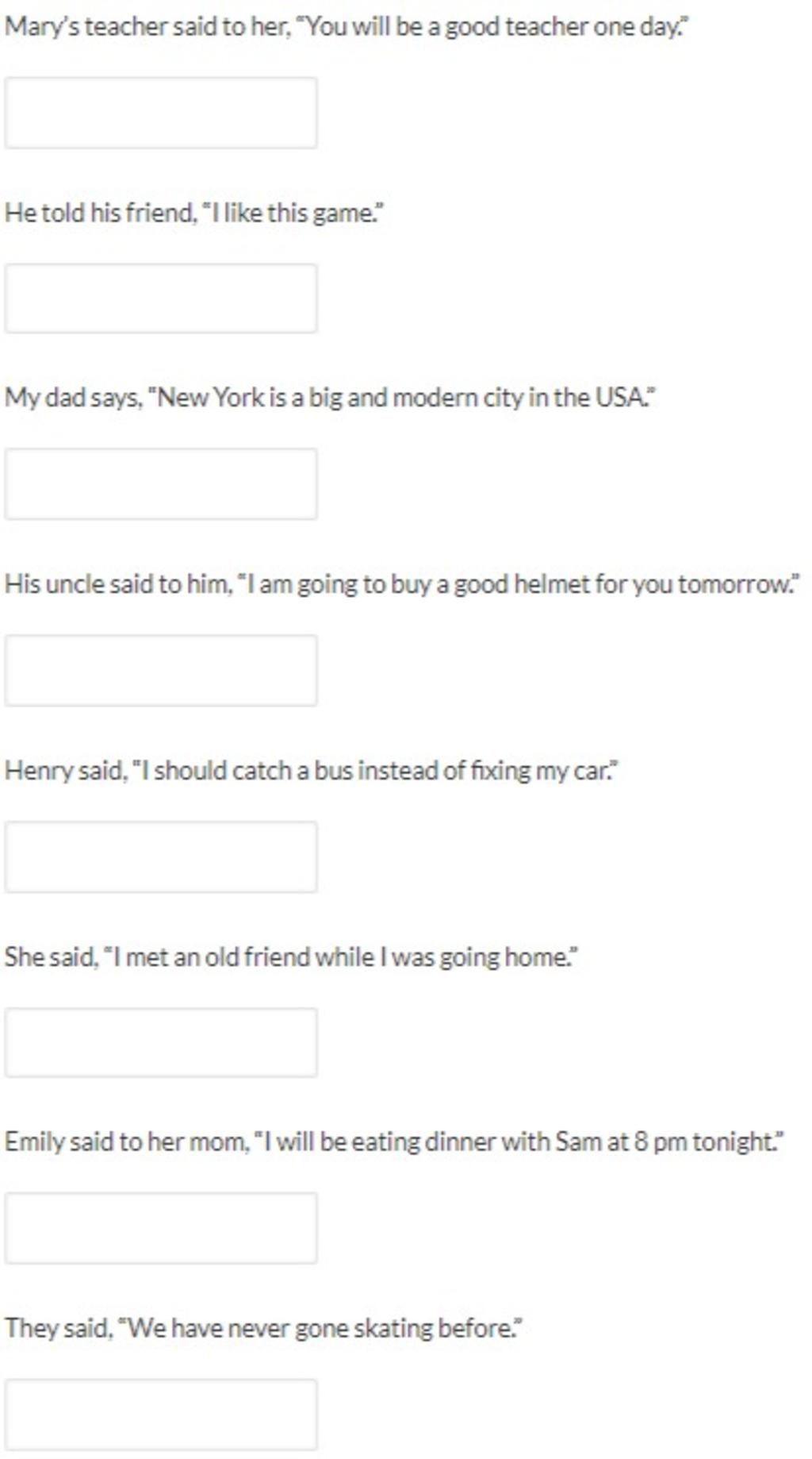Click the "His uncle said to him" sentence
Image resolution: width=812 pixels, height=1459 pixels.
point(402,585)
